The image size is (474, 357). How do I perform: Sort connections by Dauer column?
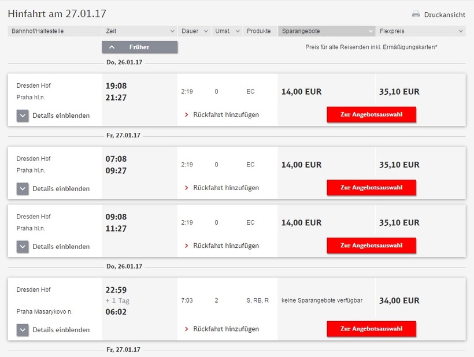click(194, 31)
